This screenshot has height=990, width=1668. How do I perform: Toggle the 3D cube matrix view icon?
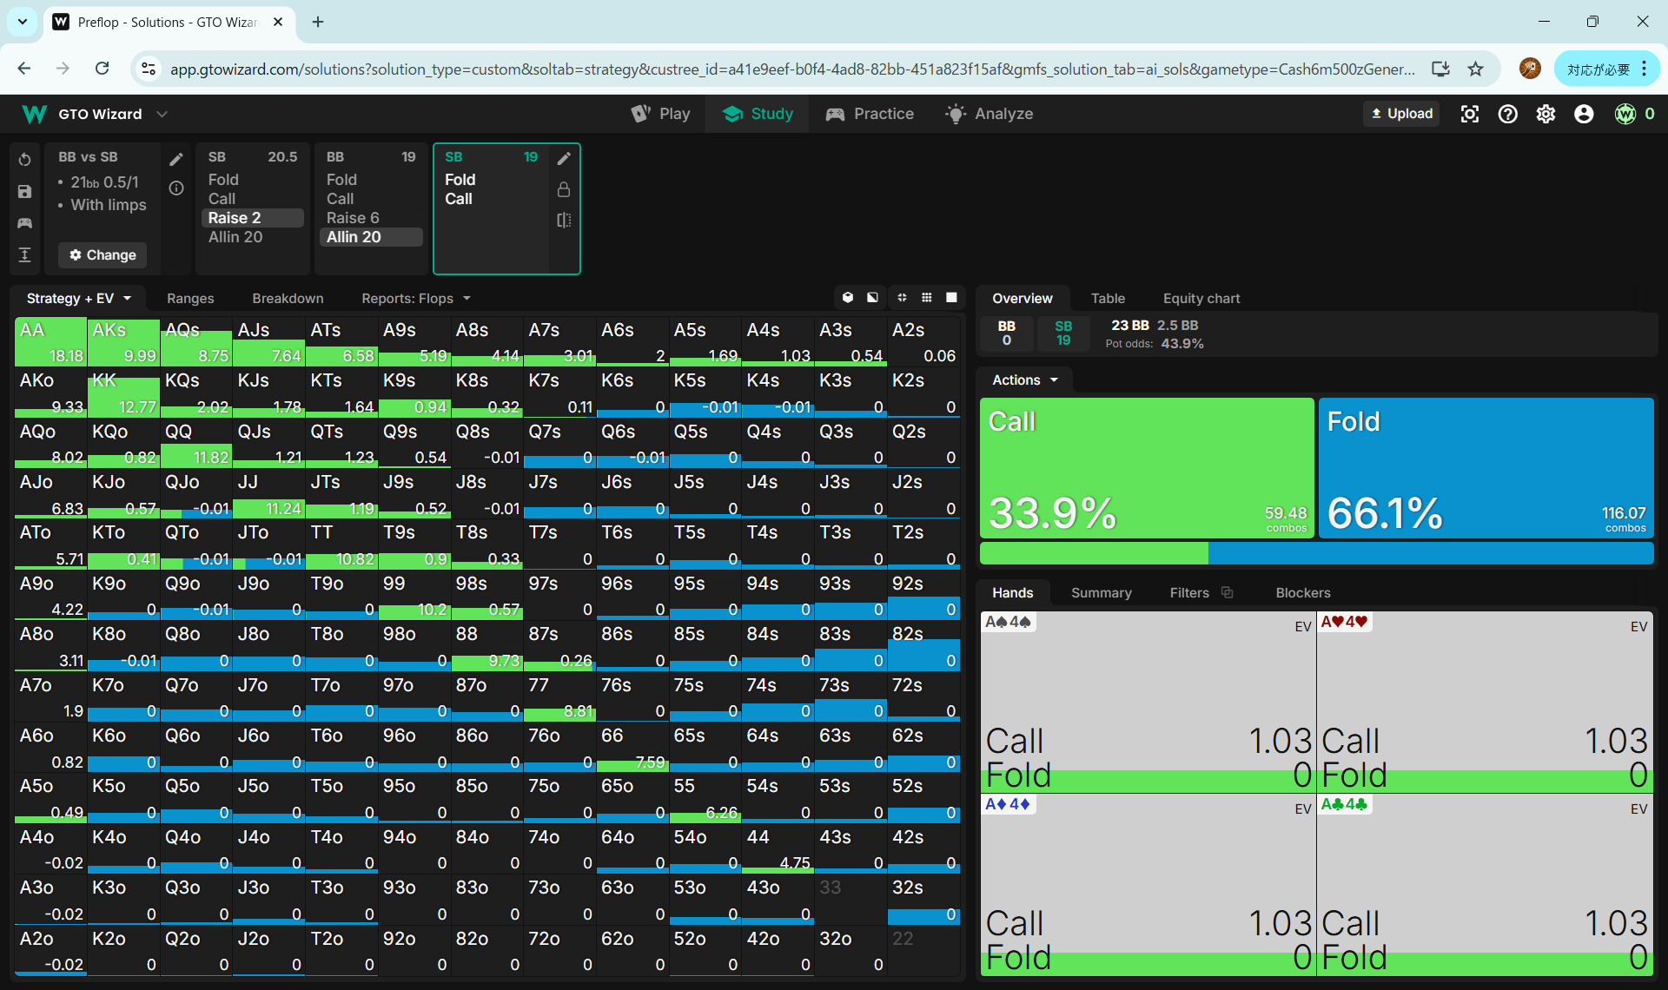(x=848, y=298)
